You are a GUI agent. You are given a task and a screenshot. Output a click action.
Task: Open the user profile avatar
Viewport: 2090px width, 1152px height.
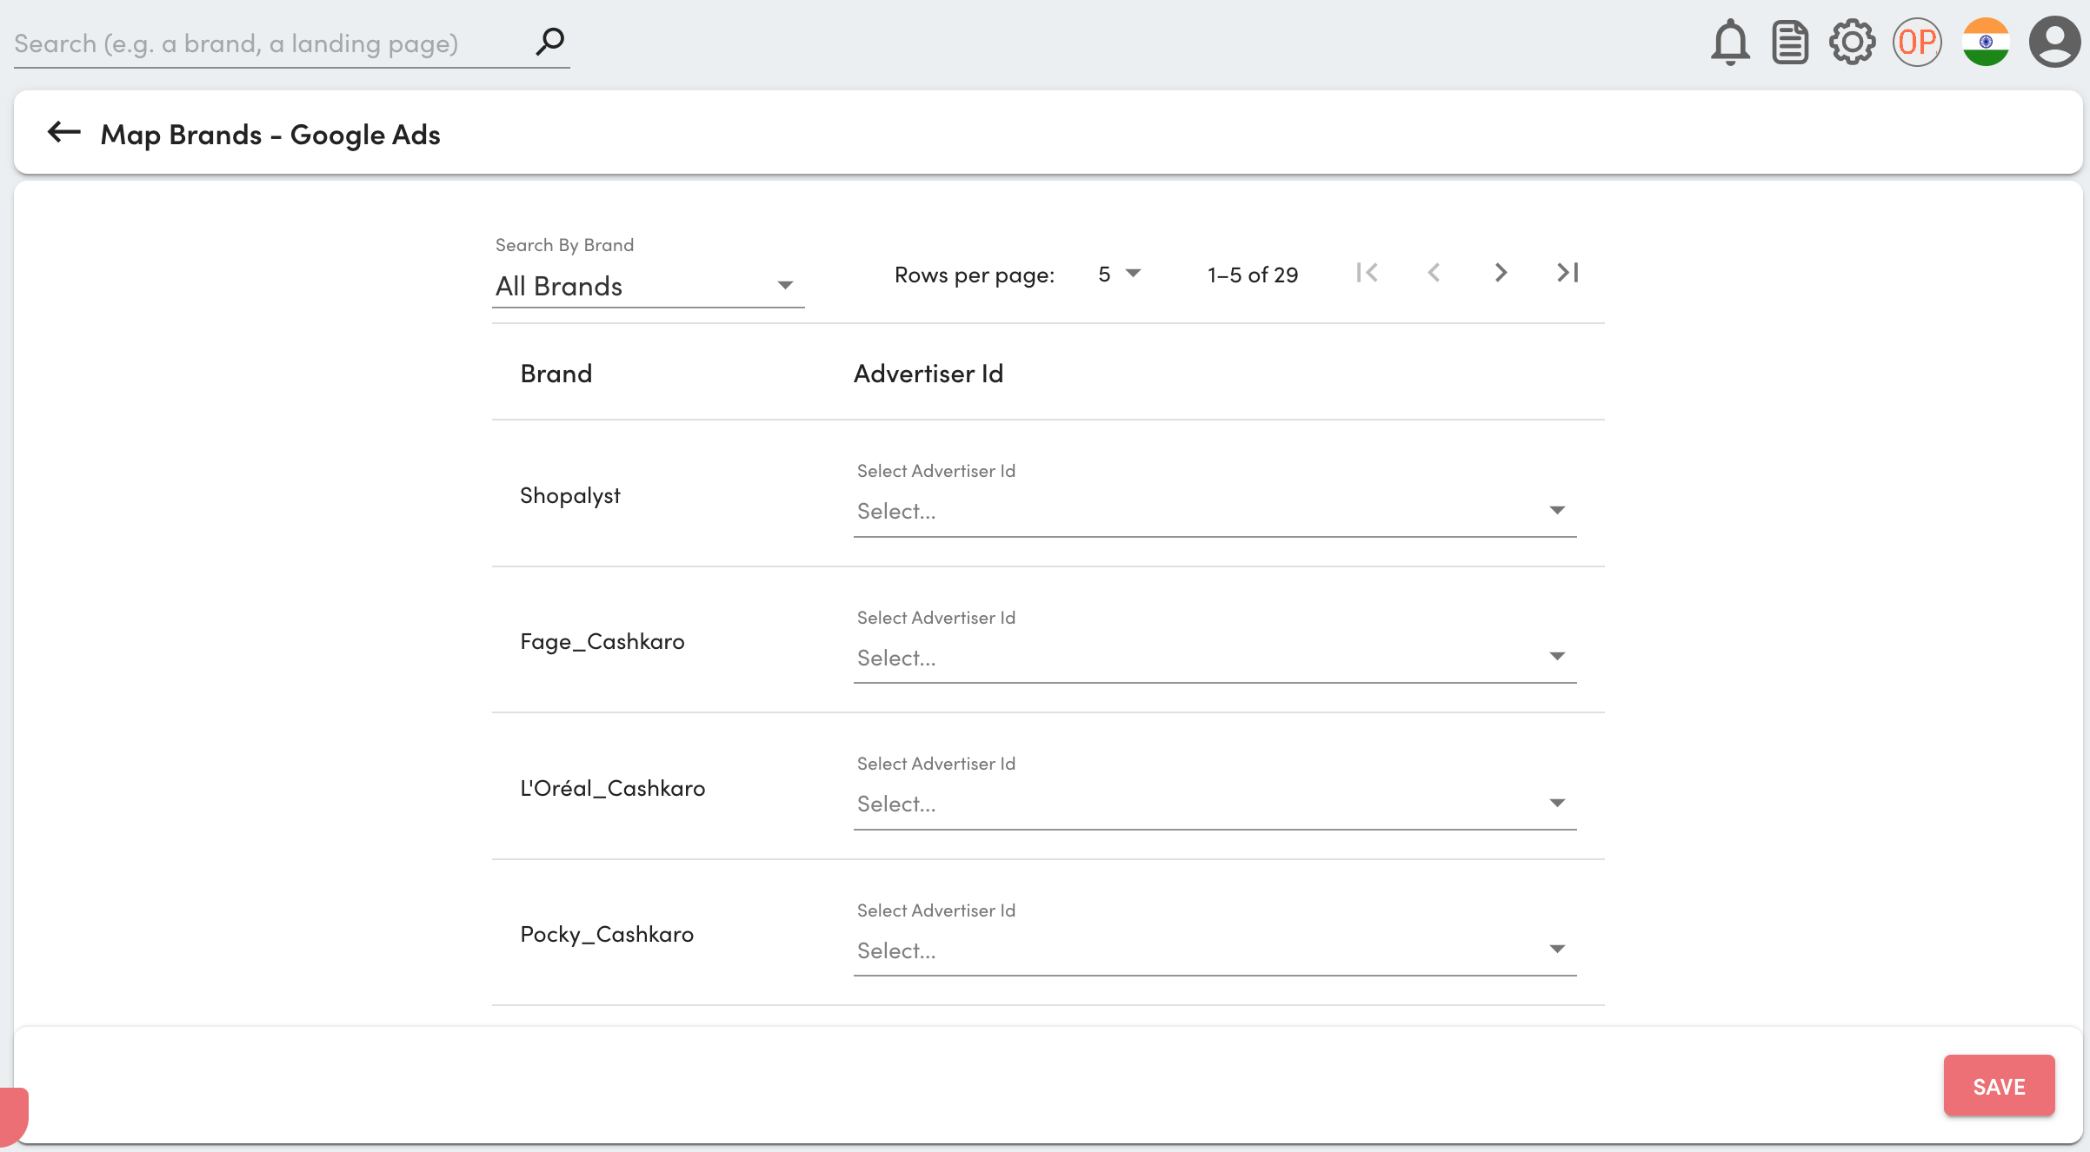(2053, 42)
